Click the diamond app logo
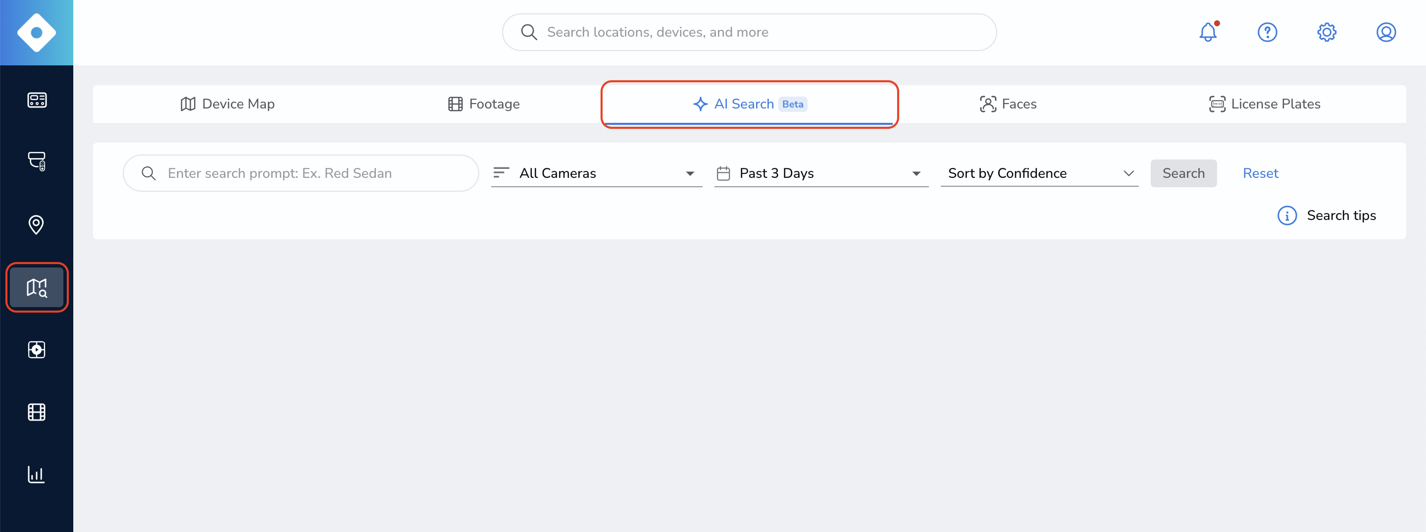This screenshot has width=1426, height=532. click(x=37, y=33)
